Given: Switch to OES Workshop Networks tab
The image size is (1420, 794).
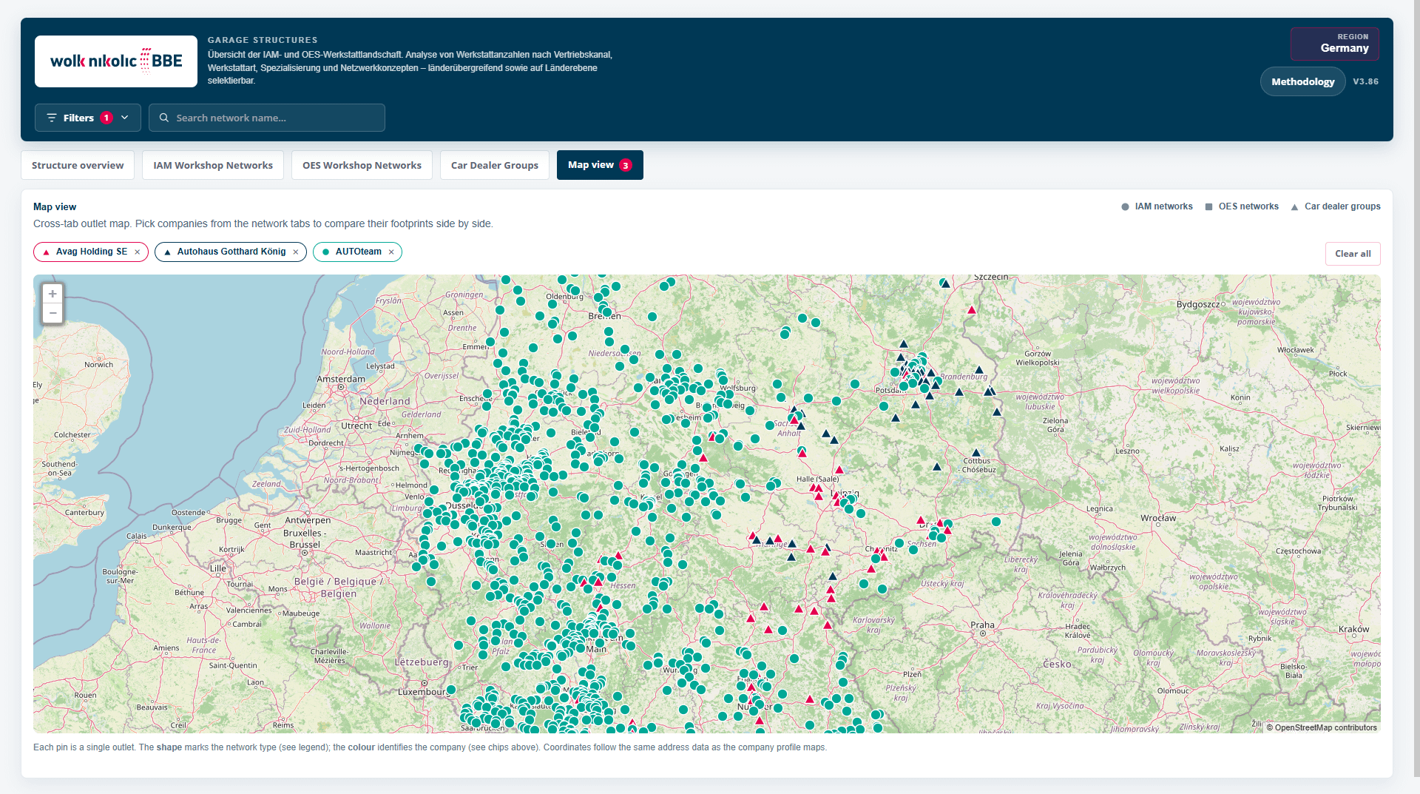Looking at the screenshot, I should [362, 165].
